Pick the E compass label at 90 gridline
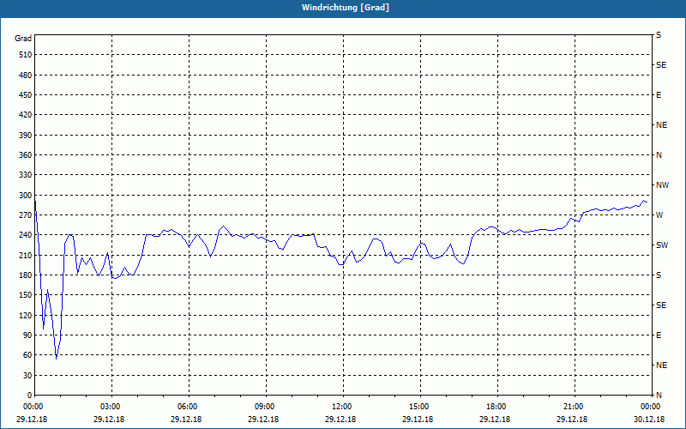The width and height of the screenshot is (686, 429). tap(659, 335)
